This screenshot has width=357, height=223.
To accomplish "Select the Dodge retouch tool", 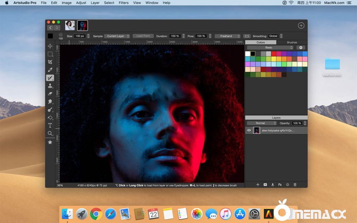I will coord(50,110).
